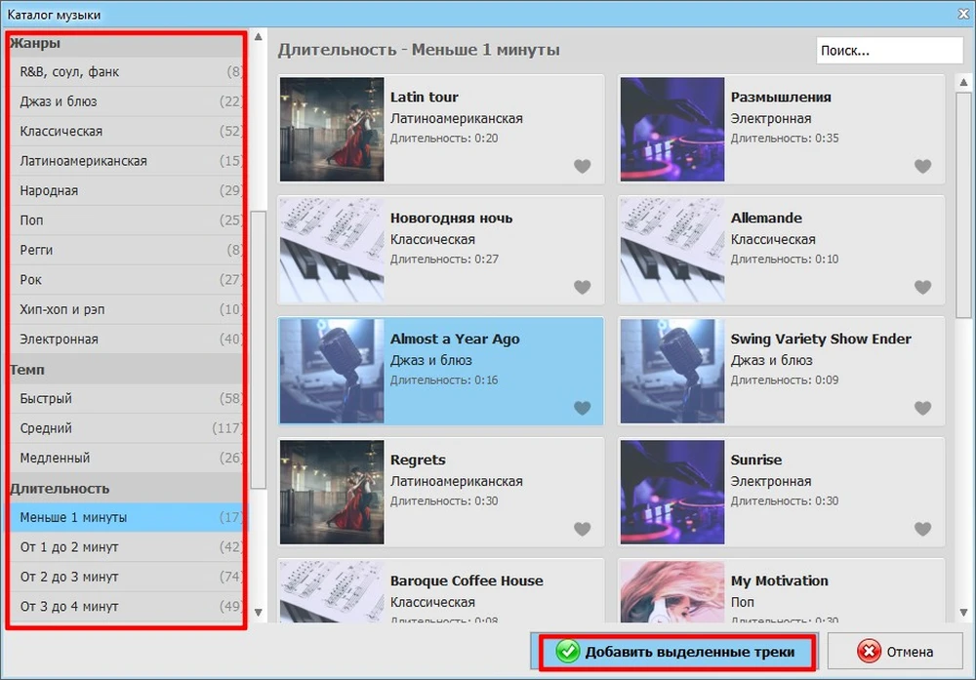Image resolution: width=976 pixels, height=680 pixels.
Task: Click the heart on Sunrise track
Action: [922, 529]
